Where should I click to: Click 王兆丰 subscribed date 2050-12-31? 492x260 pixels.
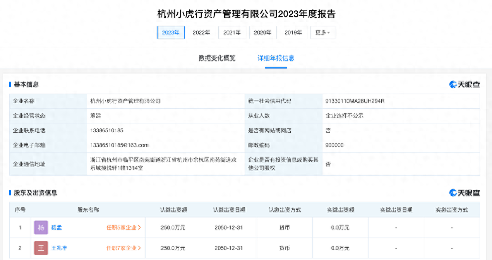[x=229, y=248]
